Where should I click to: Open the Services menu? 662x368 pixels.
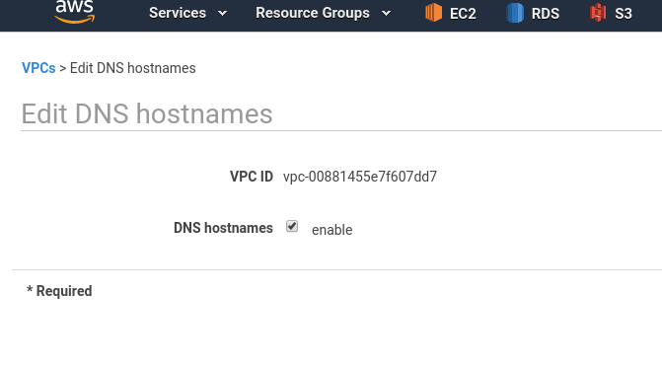click(x=178, y=13)
